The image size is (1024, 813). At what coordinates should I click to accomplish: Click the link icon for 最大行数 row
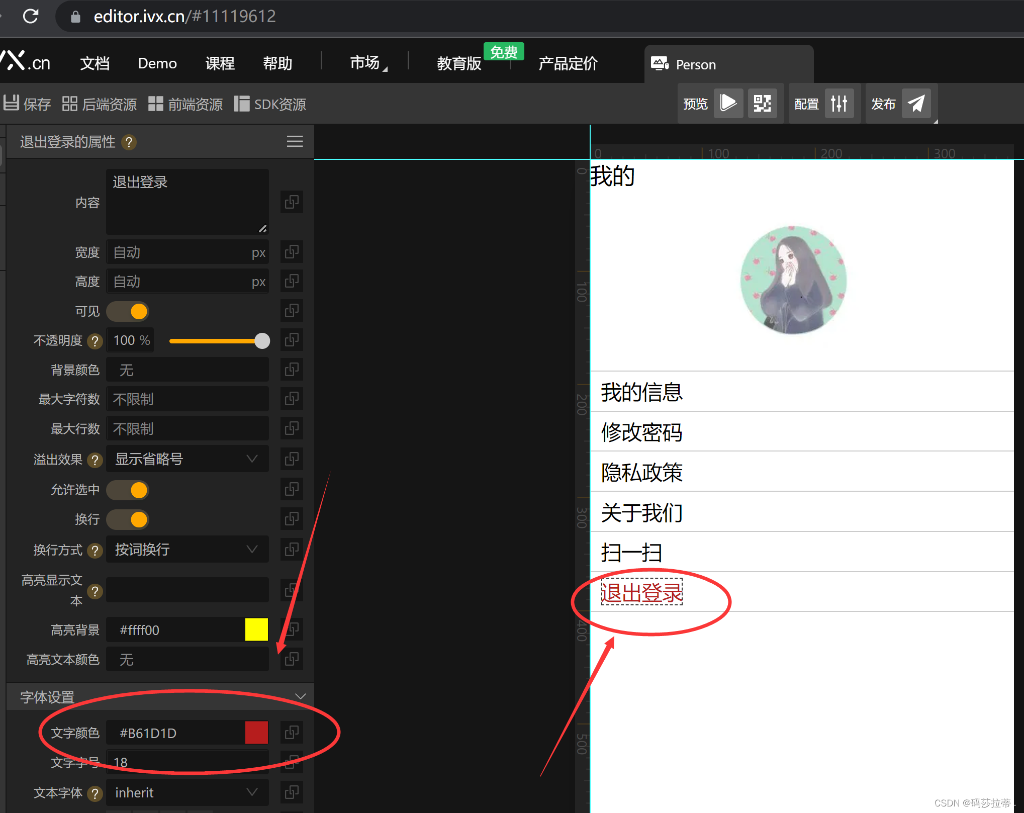point(292,428)
